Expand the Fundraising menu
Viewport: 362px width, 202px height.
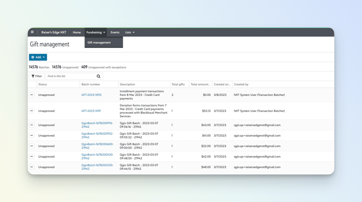click(96, 32)
